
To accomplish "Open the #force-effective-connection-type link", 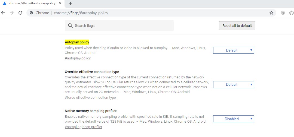I will pos(90,98).
